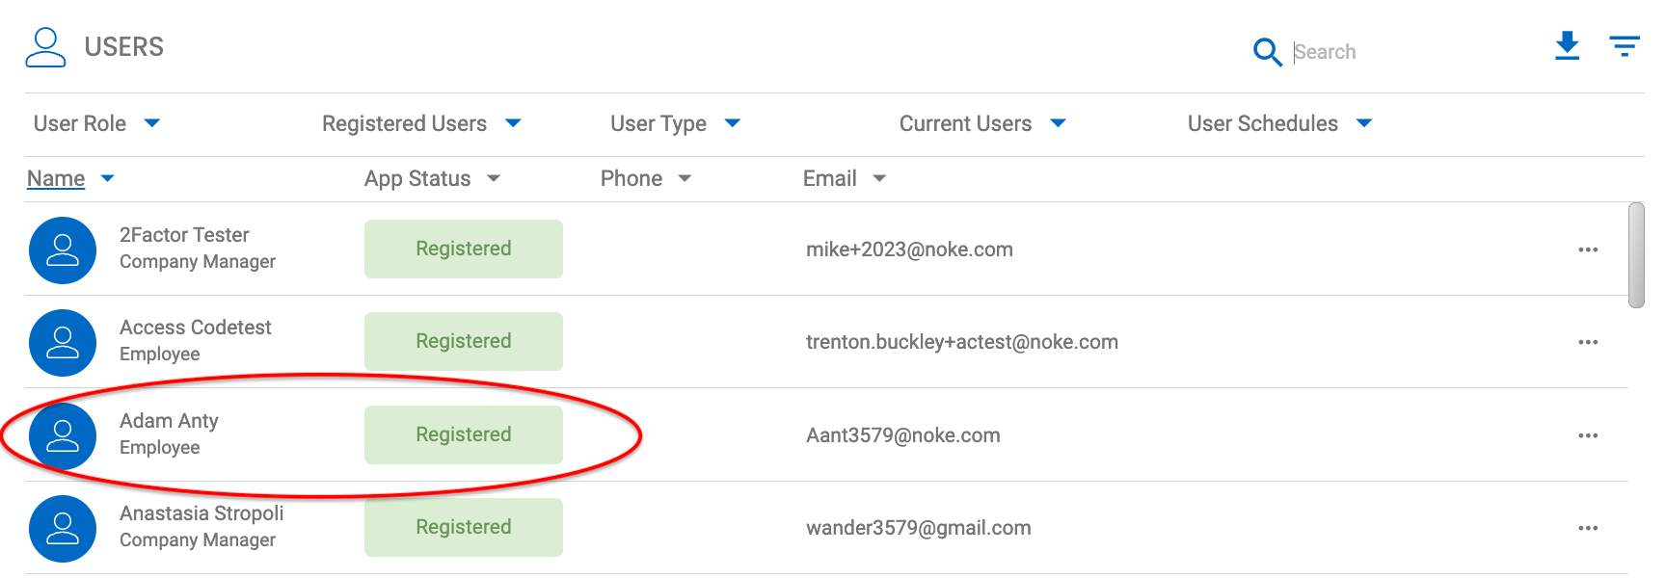Expand the User Role filter dropdown
Viewport: 1666px width, 578px height.
(96, 123)
